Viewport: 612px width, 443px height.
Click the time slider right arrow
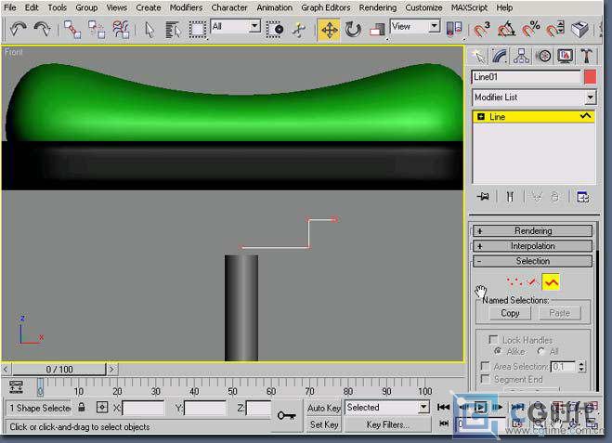(112, 369)
